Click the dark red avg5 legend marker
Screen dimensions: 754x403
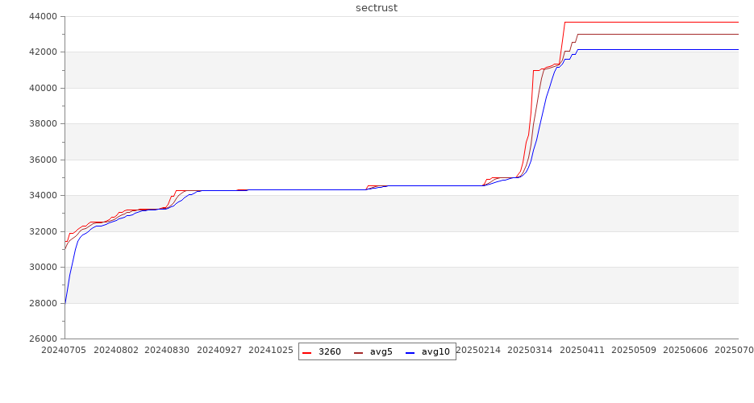point(358,352)
